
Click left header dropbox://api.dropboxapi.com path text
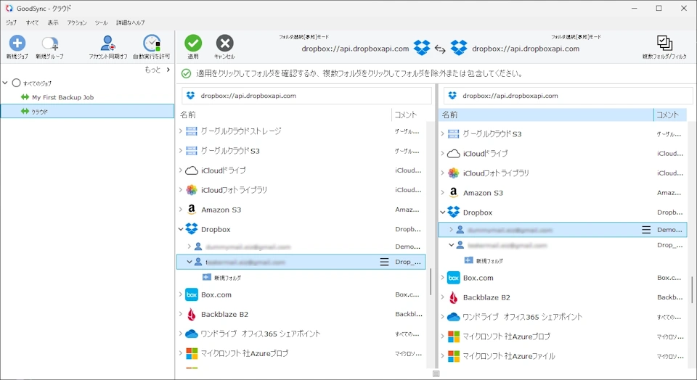pyautogui.click(x=355, y=49)
